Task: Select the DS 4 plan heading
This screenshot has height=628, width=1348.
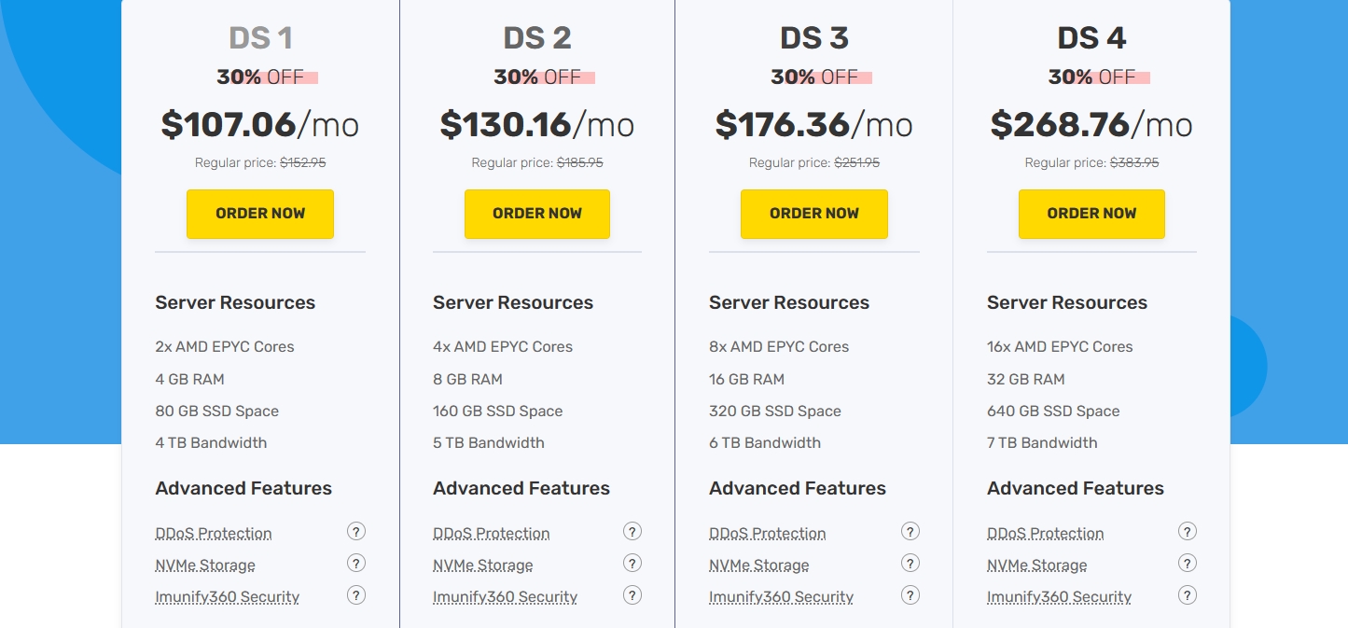Action: (1091, 38)
